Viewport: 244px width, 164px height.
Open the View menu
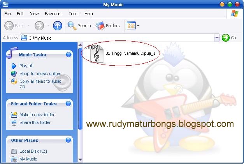[x=34, y=14]
